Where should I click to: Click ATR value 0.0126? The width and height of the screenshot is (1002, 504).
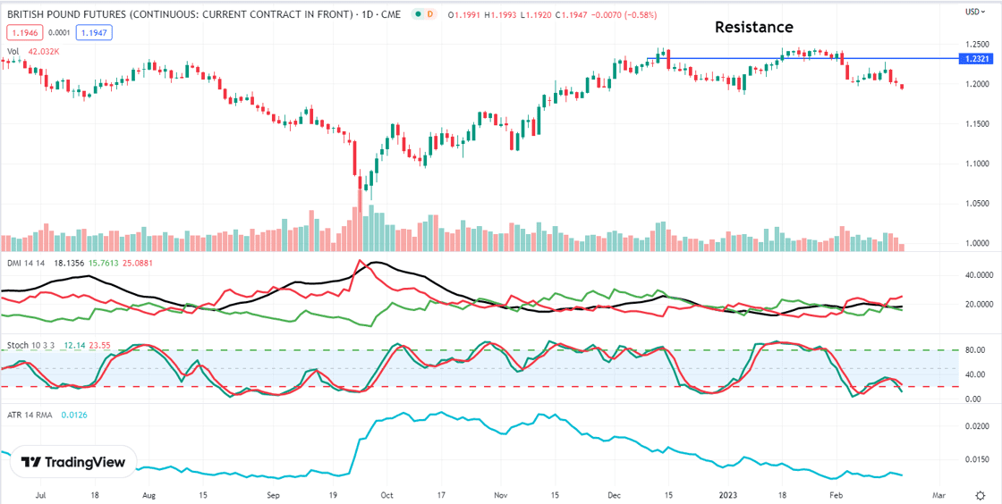74,415
